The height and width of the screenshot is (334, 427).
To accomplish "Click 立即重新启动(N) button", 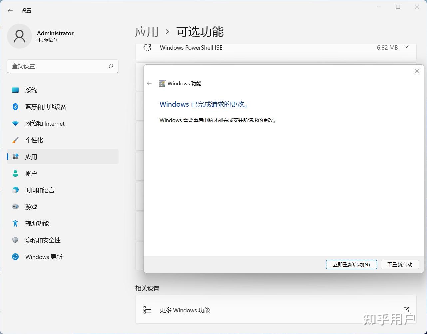I will [x=351, y=264].
